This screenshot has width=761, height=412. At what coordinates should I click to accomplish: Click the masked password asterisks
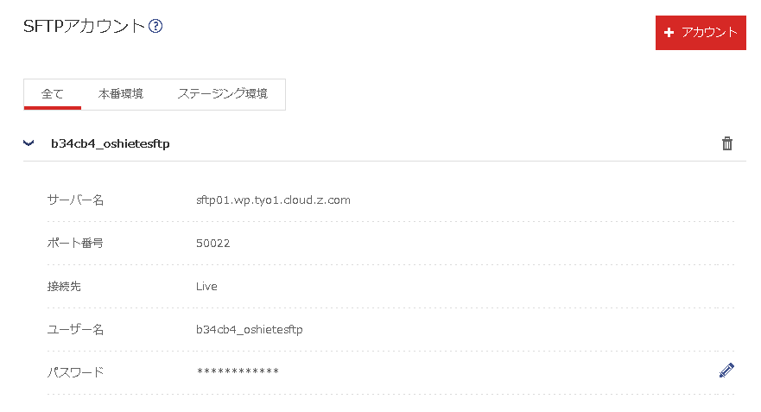(238, 371)
